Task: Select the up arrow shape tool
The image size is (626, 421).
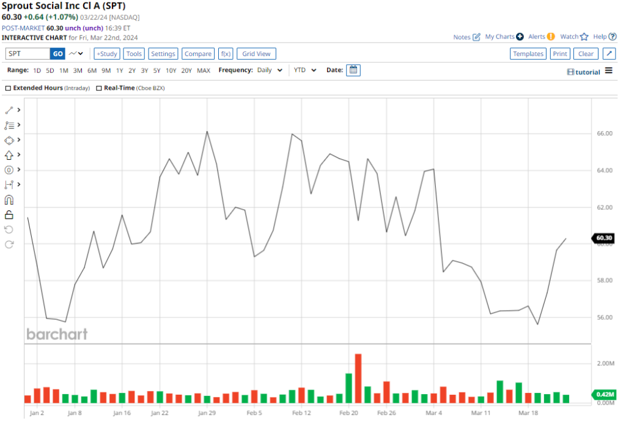Action: [x=9, y=155]
